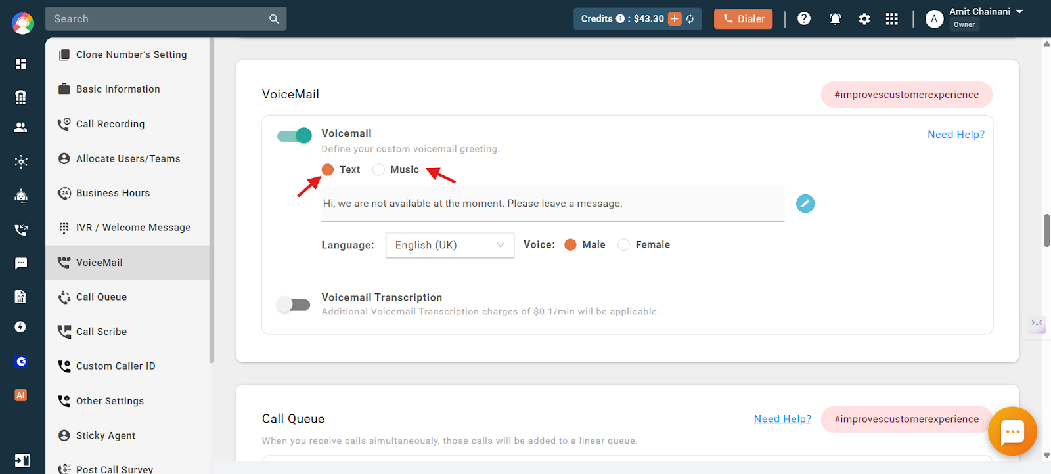Screen dimensions: 1051x474
Task: Enable Voicemail Transcription switch
Action: (294, 305)
